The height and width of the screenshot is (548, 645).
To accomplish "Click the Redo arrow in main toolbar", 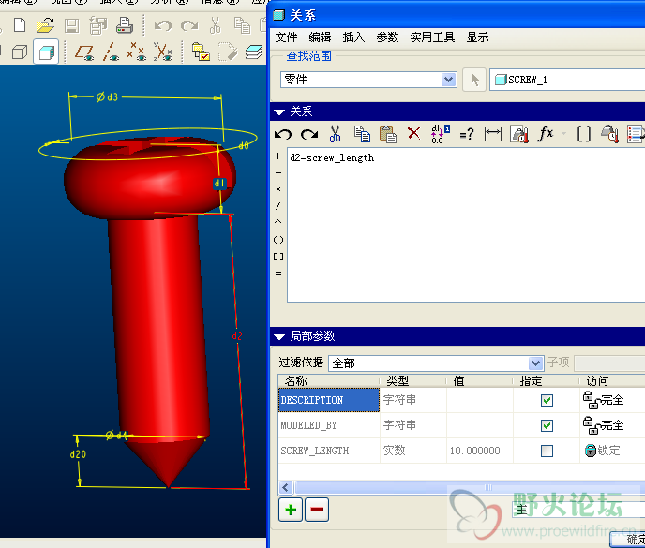I will pyautogui.click(x=189, y=26).
